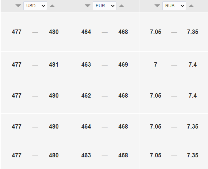Open the EUR currency dropdown

pyautogui.click(x=104, y=6)
